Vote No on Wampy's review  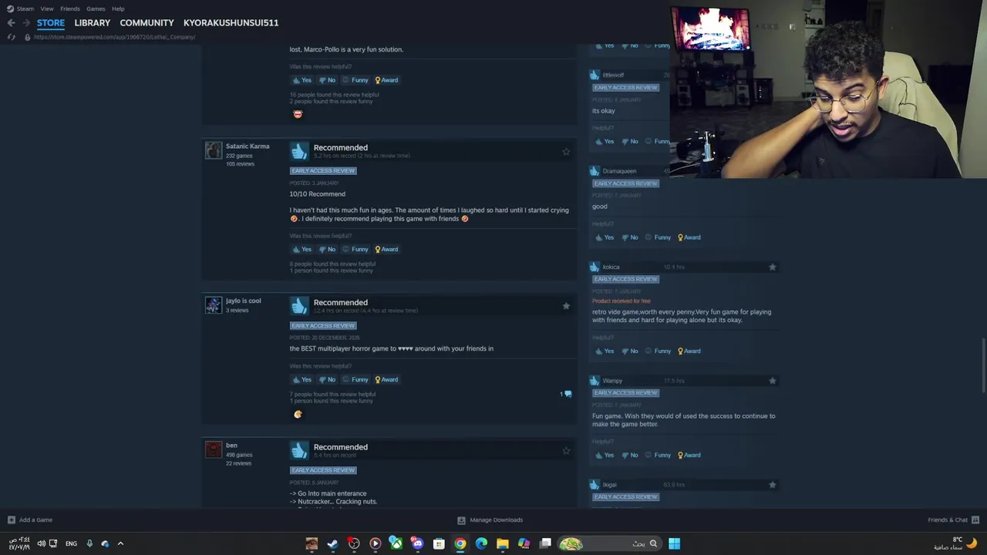pyautogui.click(x=629, y=455)
